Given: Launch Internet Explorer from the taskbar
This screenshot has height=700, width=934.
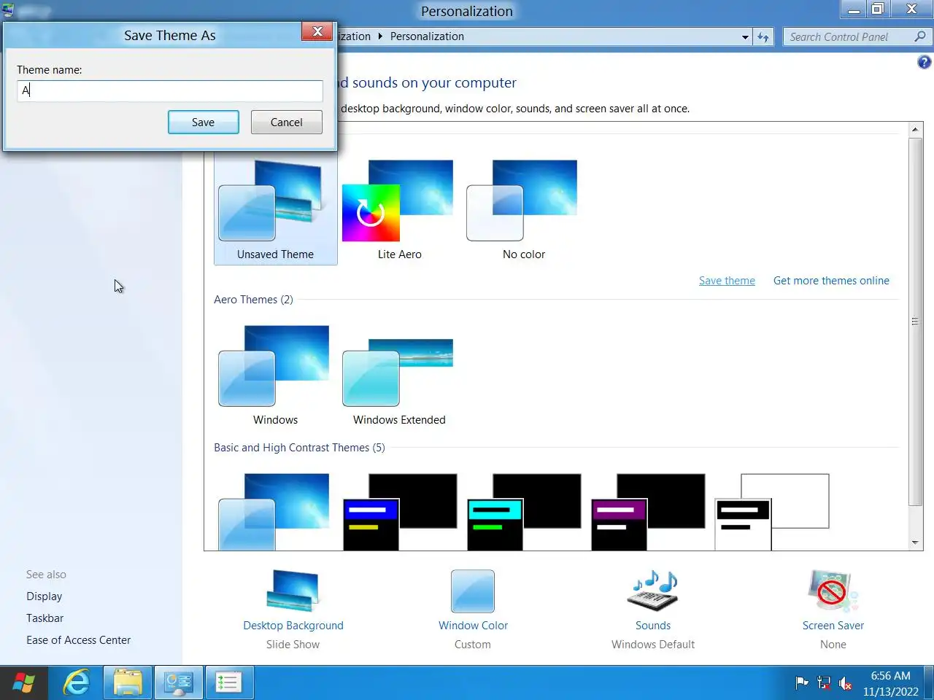Looking at the screenshot, I should pos(76,683).
